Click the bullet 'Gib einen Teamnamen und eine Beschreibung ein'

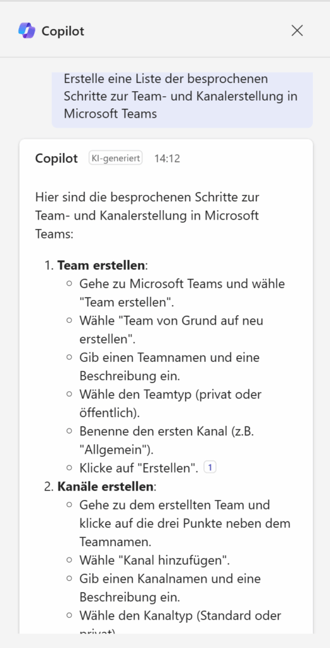(x=170, y=366)
